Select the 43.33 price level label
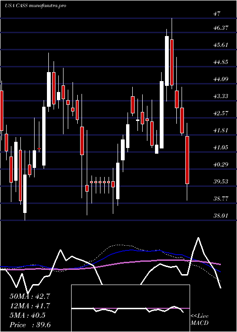Screen dimensions: 237x332 tap(221, 96)
